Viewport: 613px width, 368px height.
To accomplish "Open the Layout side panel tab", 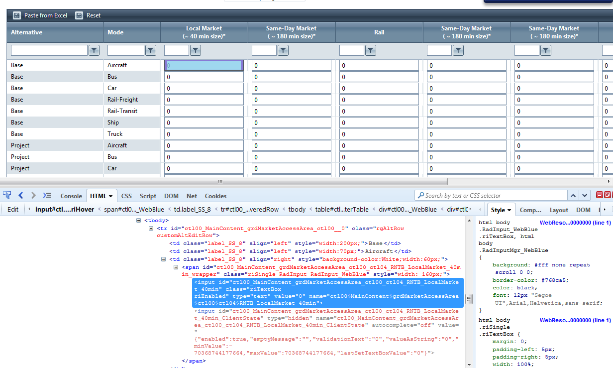I will 559,210.
